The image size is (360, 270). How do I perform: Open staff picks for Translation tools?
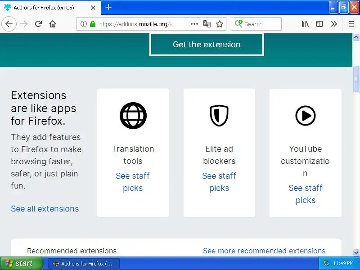[x=133, y=182]
